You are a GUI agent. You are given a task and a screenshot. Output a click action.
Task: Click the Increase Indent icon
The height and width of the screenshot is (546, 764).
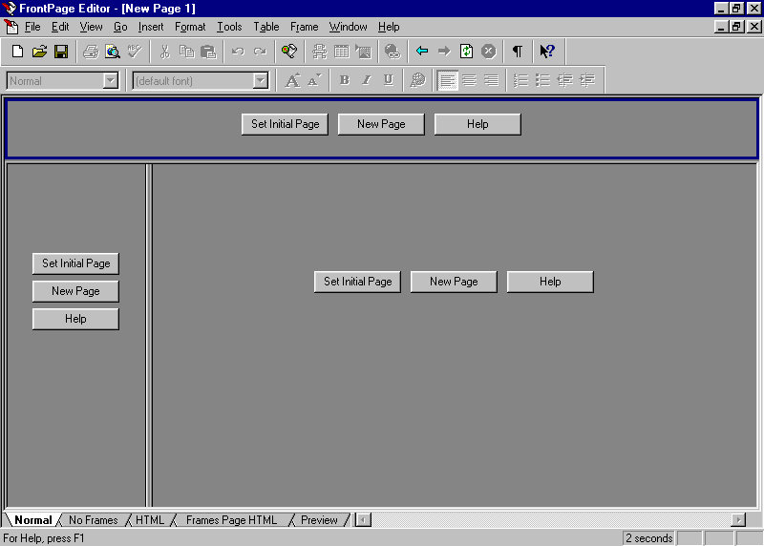(x=587, y=80)
